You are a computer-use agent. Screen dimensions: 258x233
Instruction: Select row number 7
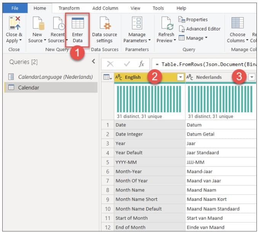107,181
